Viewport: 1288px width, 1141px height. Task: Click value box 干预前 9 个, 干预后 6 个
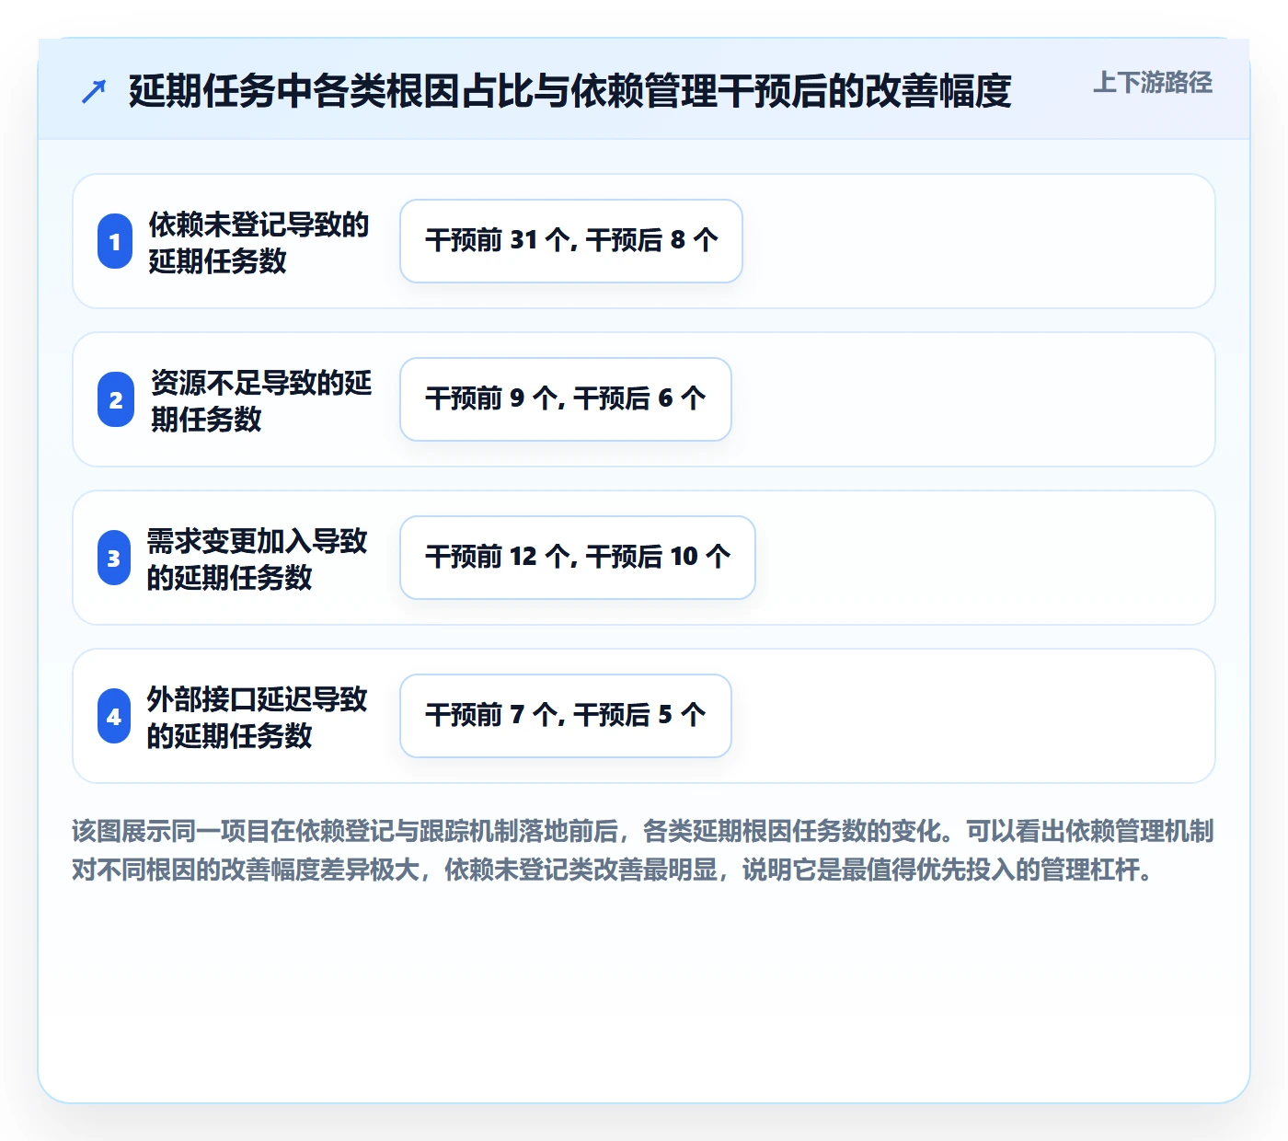click(566, 399)
